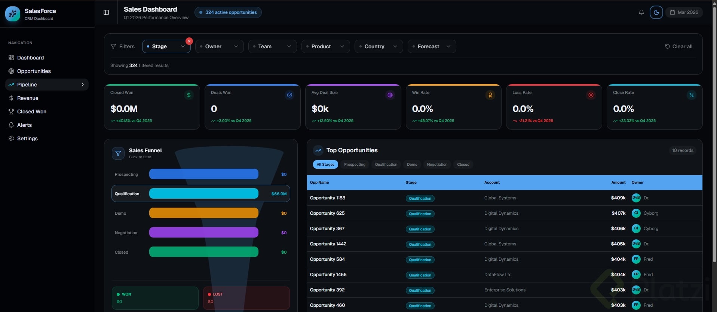Click the Top Opportunities trend icon
717x312 pixels.
tap(318, 150)
